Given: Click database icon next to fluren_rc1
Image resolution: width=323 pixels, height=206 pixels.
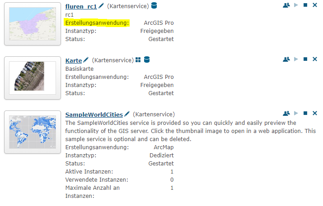Looking at the screenshot, I should point(154,5).
